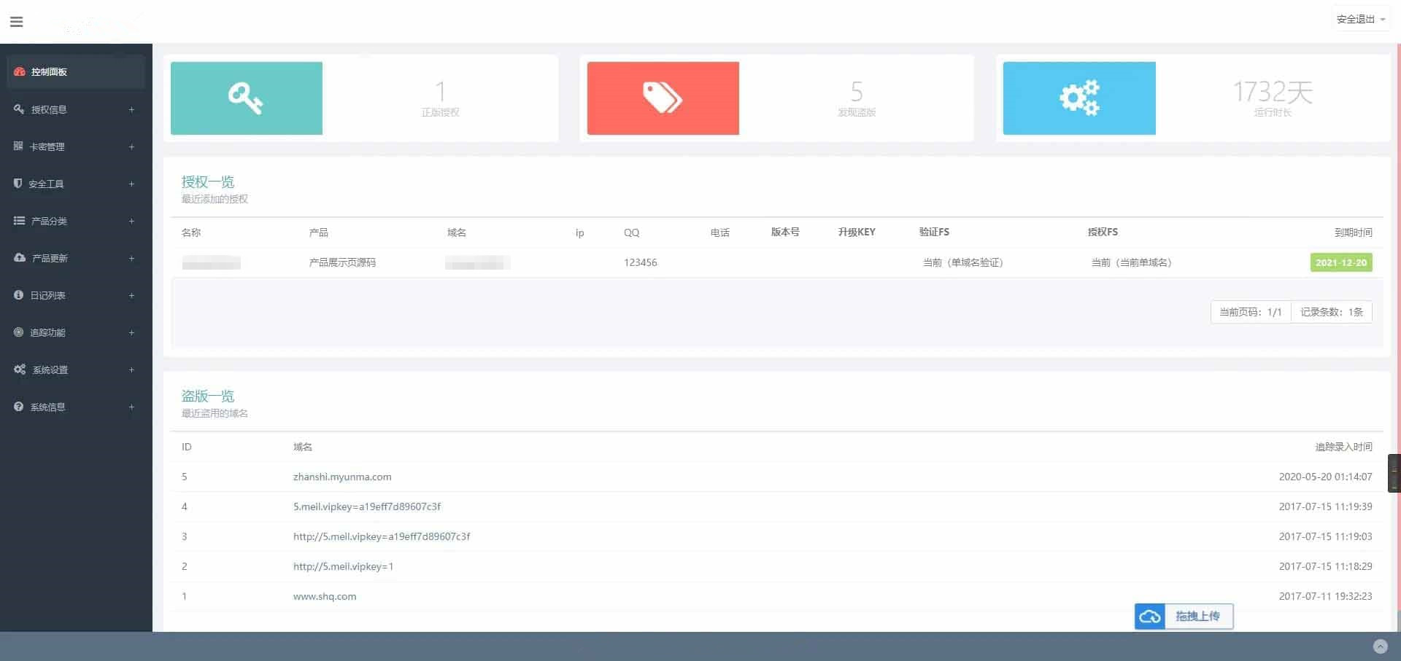Click the dark handle on right edge
The height and width of the screenshot is (661, 1401).
tap(1394, 473)
